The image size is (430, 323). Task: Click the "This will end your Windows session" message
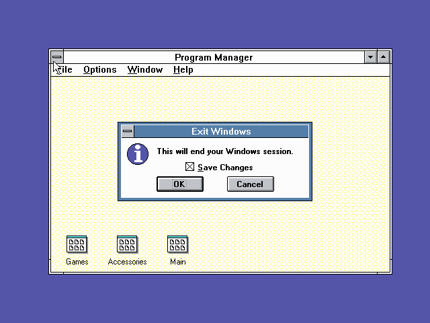tap(225, 151)
